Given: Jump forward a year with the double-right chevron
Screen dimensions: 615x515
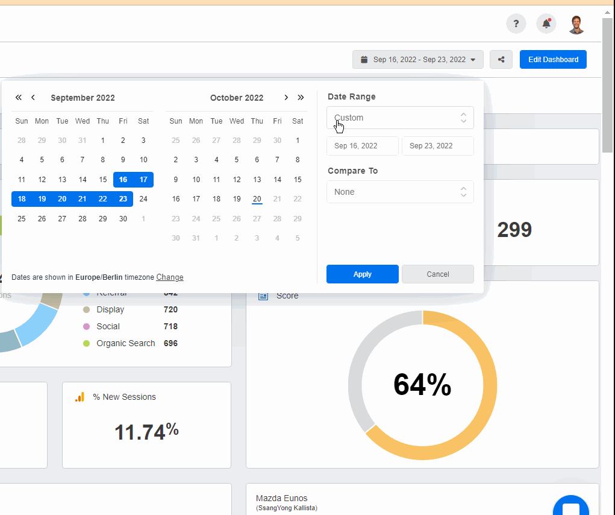Looking at the screenshot, I should click(x=301, y=97).
